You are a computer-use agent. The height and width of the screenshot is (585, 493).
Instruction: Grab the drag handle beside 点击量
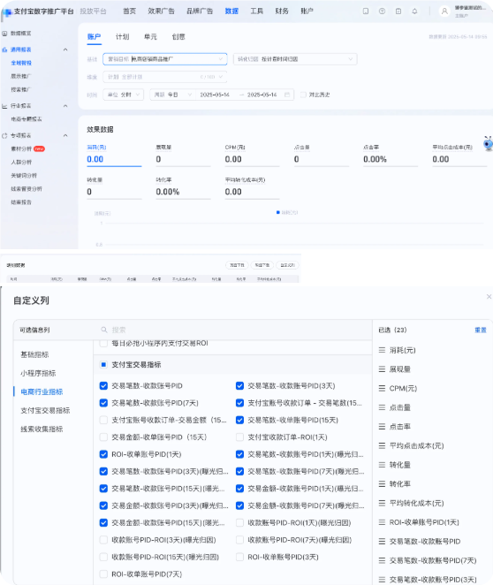(x=382, y=407)
